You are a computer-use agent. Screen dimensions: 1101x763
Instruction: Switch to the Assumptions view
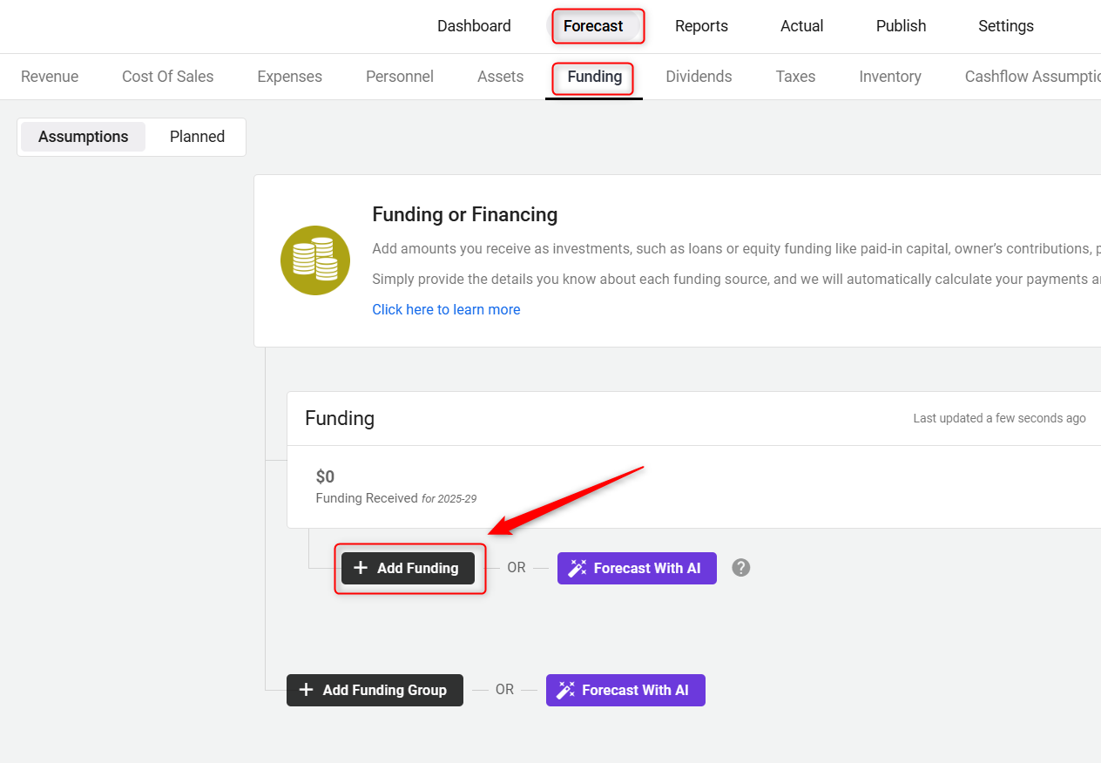(84, 137)
